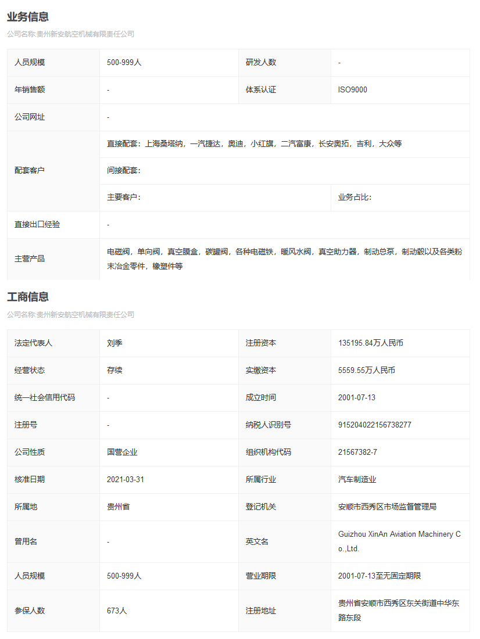Viewport: 480px width, 639px height.
Task: Click the 统一社会信用代码 label
Action: pos(44,398)
